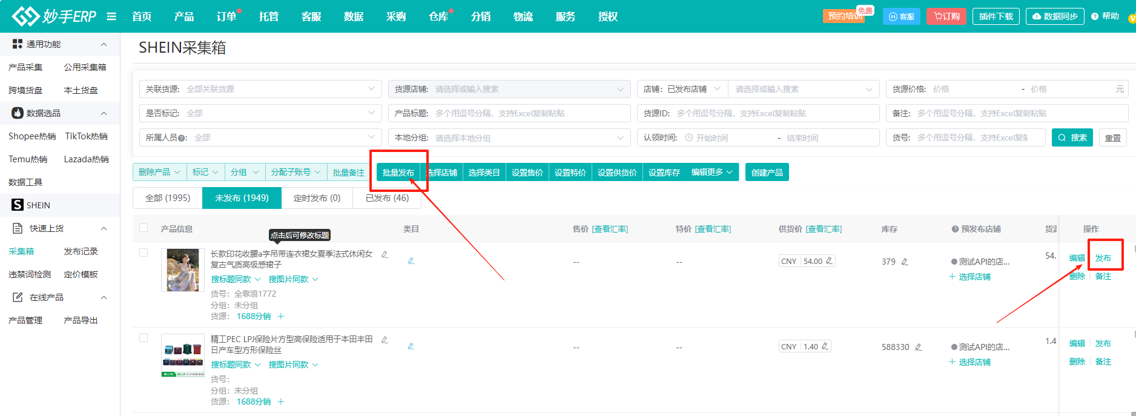
Task: Open the 是否标记 dropdown
Action: 260,113
